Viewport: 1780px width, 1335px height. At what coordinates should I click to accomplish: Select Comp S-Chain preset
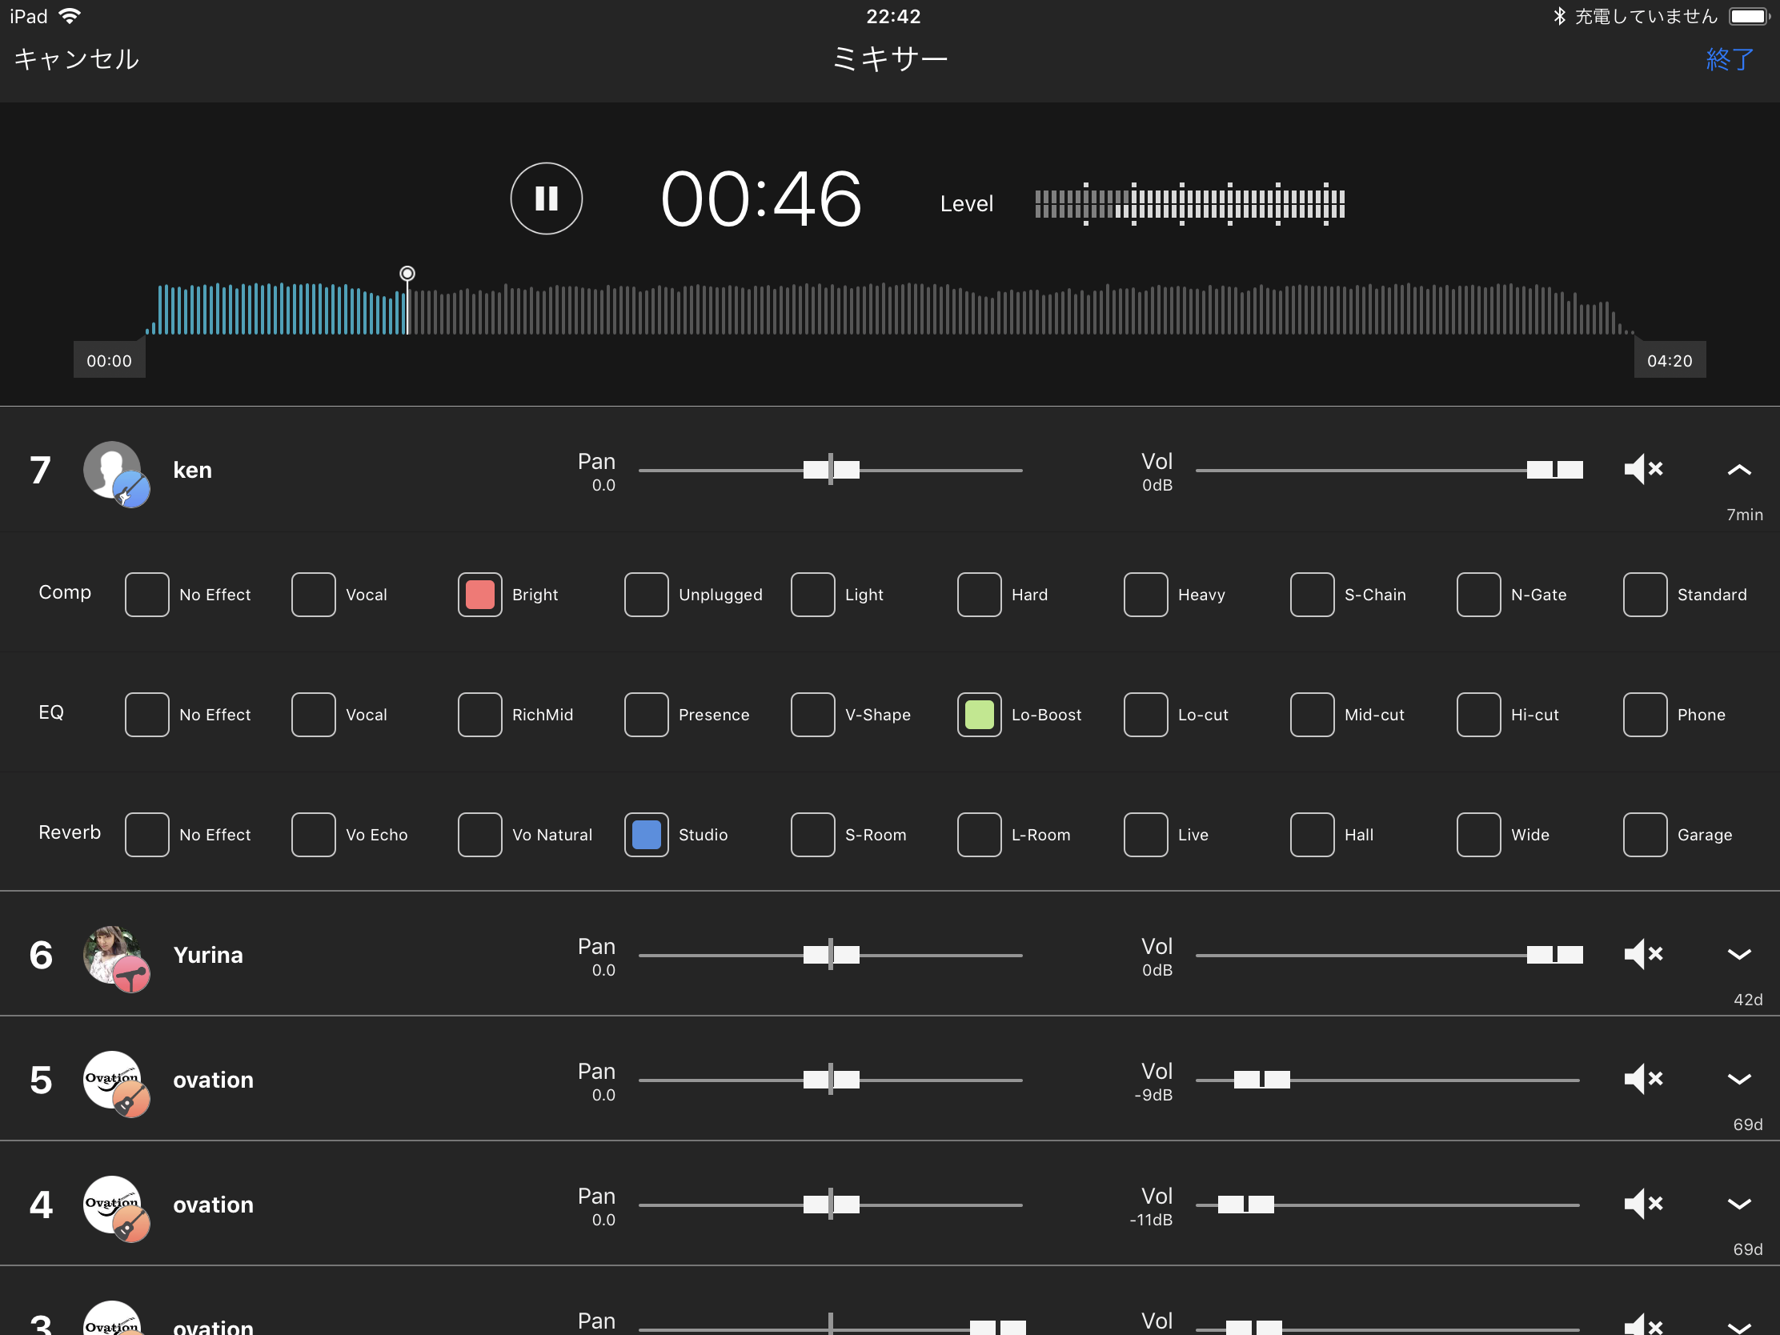1313,595
